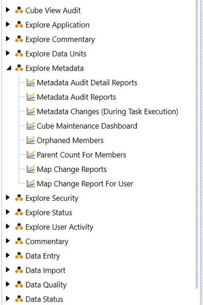Collapse the Explore Metadata group
The height and width of the screenshot is (305, 203).
tap(9, 68)
